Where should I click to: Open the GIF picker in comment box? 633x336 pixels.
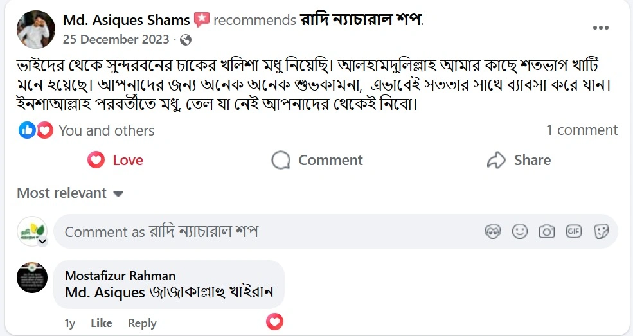[x=573, y=231]
